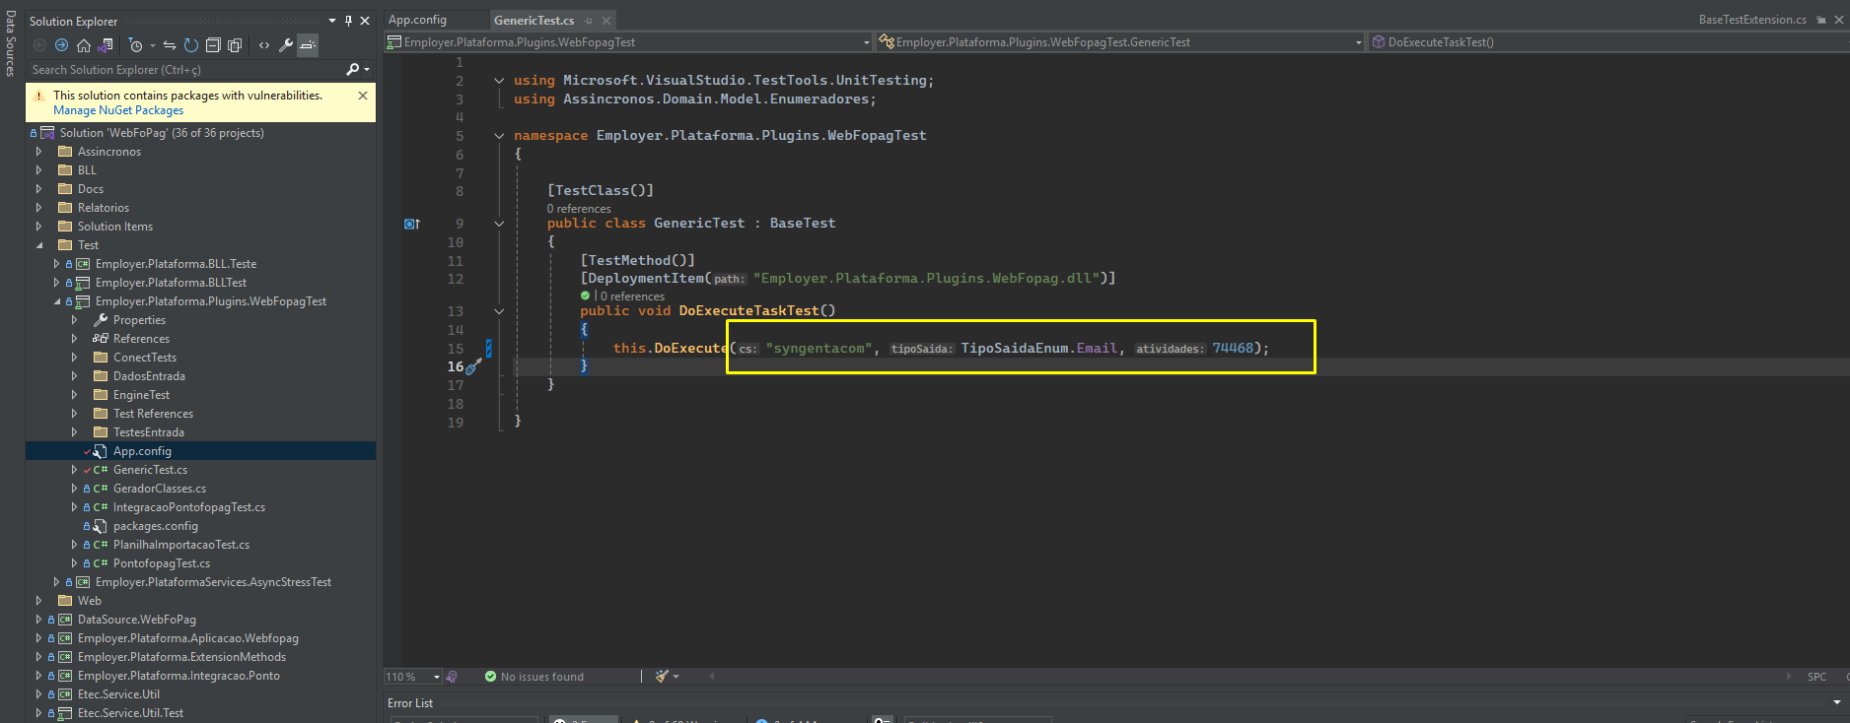Collapse Employer.Plataforma.Plugins.WebFopagTest project node
The image size is (1850, 723).
pyautogui.click(x=56, y=301)
